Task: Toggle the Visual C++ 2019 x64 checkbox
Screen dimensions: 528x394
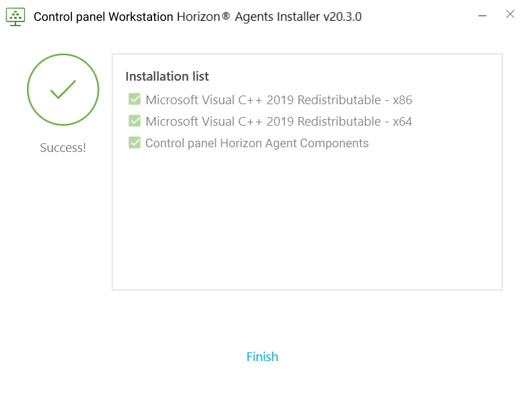Action: pos(135,121)
